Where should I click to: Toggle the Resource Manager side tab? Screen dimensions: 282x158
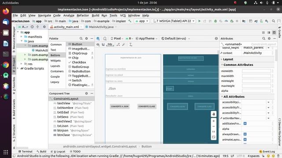[x=14, y=39]
